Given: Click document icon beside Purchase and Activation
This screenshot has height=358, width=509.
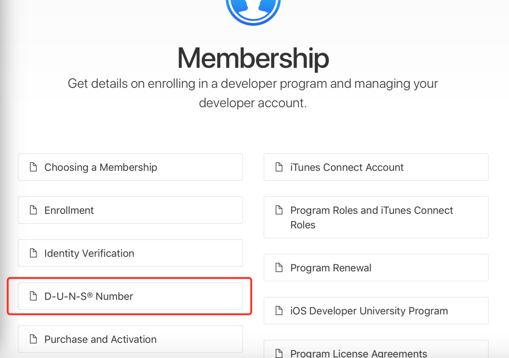Looking at the screenshot, I should coord(33,339).
